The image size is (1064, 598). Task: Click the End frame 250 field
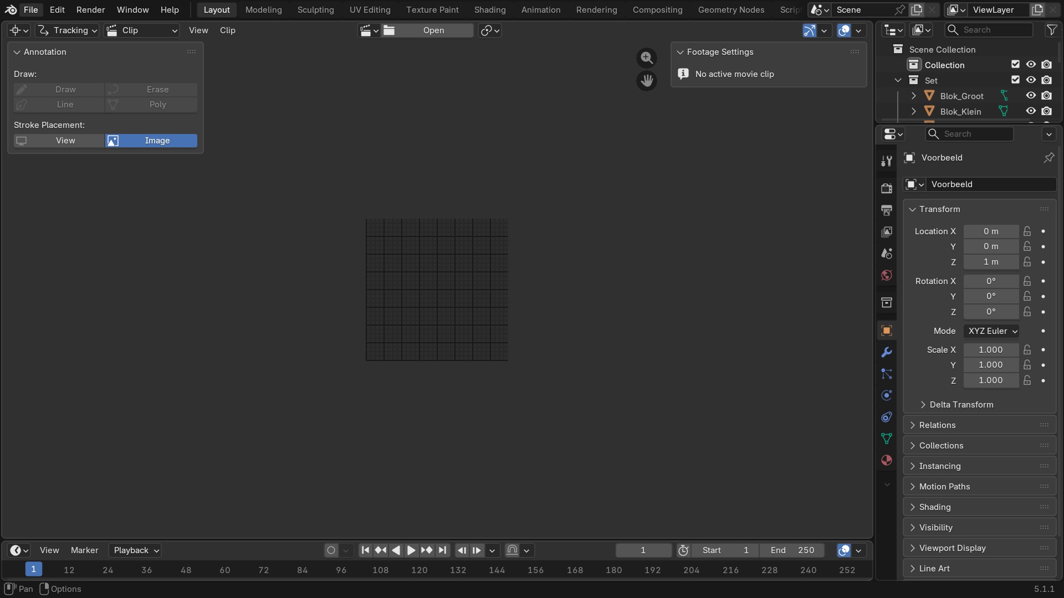coord(792,550)
